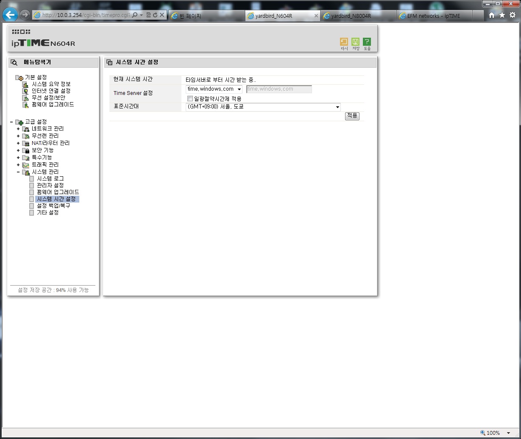The height and width of the screenshot is (439, 521).
Task: Click the refresh icon in the address bar
Action: [x=156, y=15]
